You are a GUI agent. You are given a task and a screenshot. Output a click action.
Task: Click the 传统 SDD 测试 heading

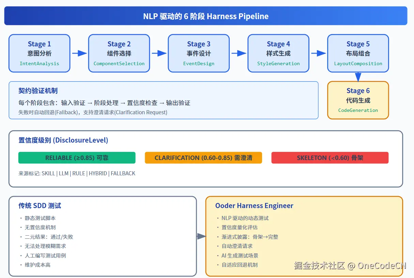click(x=40, y=206)
